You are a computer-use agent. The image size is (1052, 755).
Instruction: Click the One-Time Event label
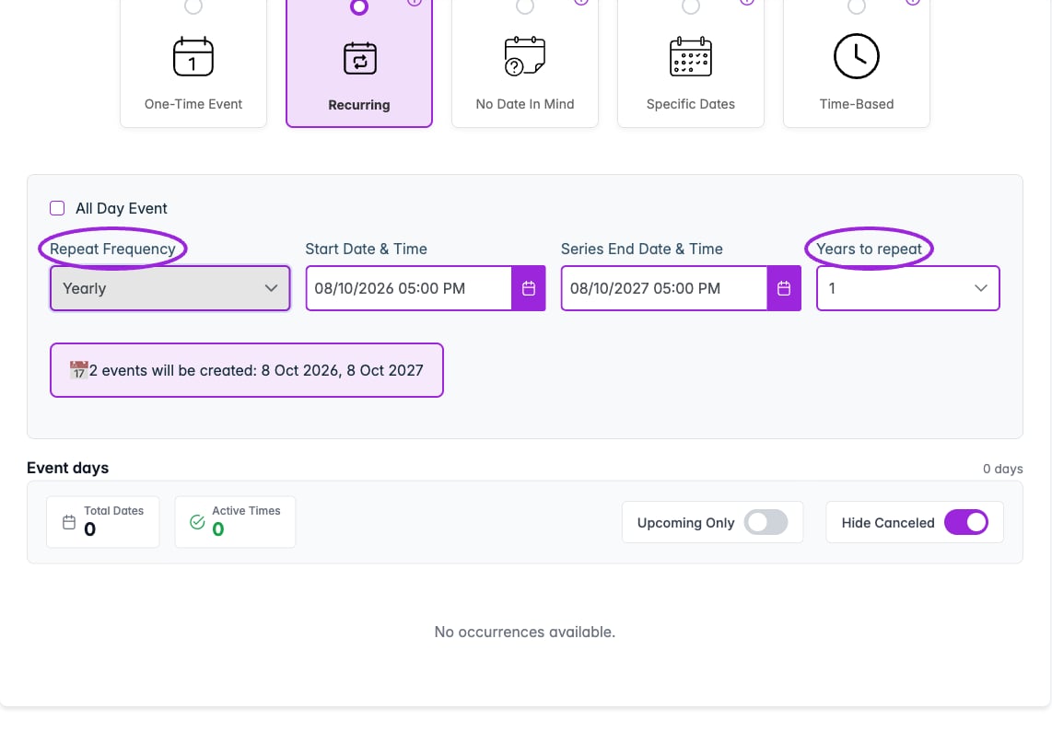193,104
